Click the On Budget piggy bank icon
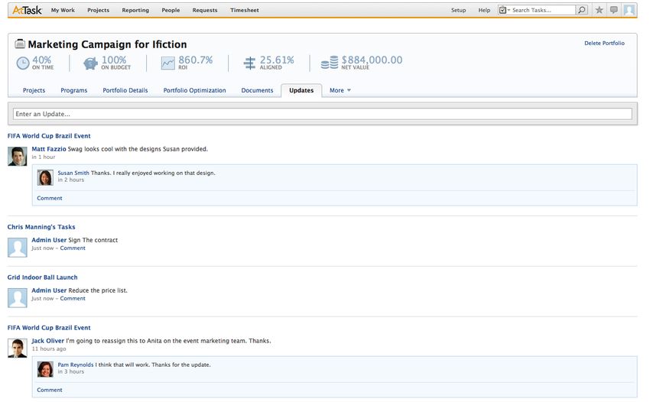The height and width of the screenshot is (402, 650). click(90, 63)
